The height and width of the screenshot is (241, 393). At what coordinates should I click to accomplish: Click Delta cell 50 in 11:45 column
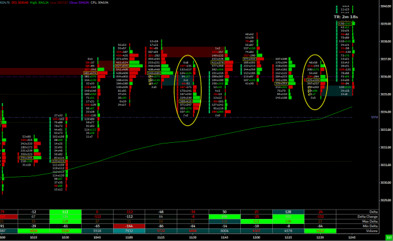click(x=224, y=212)
